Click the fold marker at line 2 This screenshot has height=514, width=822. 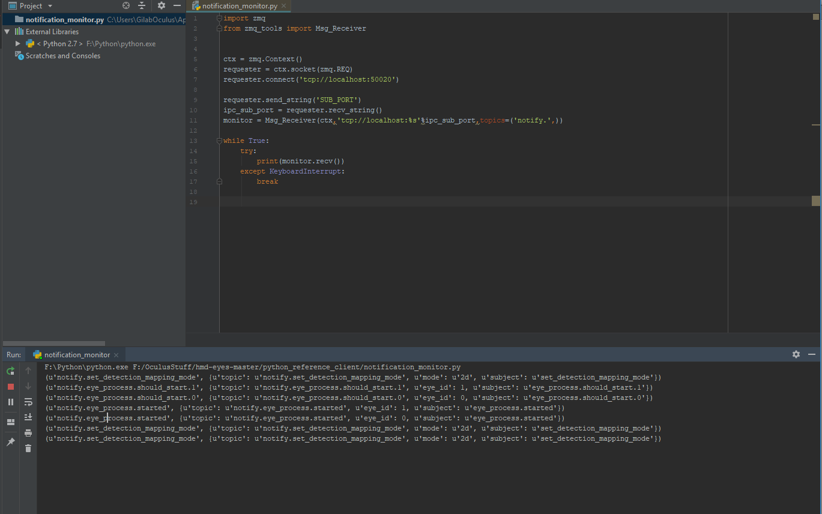click(220, 28)
